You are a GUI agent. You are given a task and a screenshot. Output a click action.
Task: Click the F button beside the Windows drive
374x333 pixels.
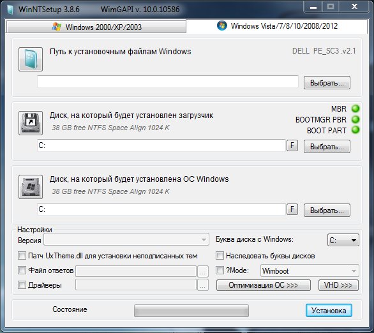coord(292,209)
